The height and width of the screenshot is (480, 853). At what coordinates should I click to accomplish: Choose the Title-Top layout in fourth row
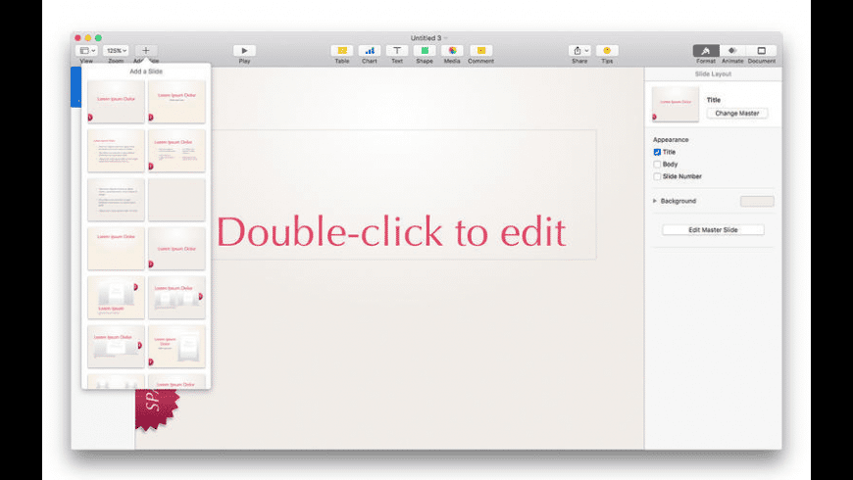[x=116, y=249]
